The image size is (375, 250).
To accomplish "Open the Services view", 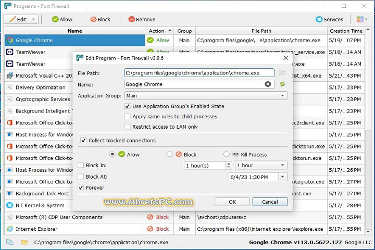I will [329, 19].
